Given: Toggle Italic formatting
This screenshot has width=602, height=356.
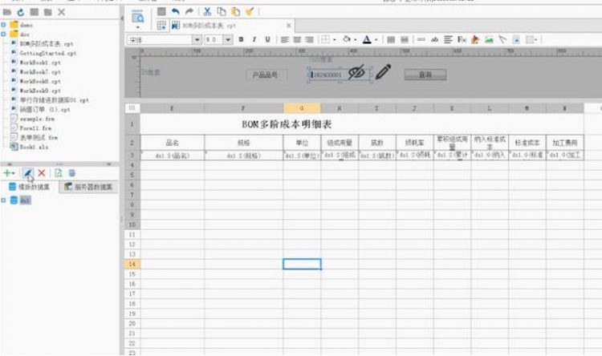Looking at the screenshot, I should click(254, 39).
